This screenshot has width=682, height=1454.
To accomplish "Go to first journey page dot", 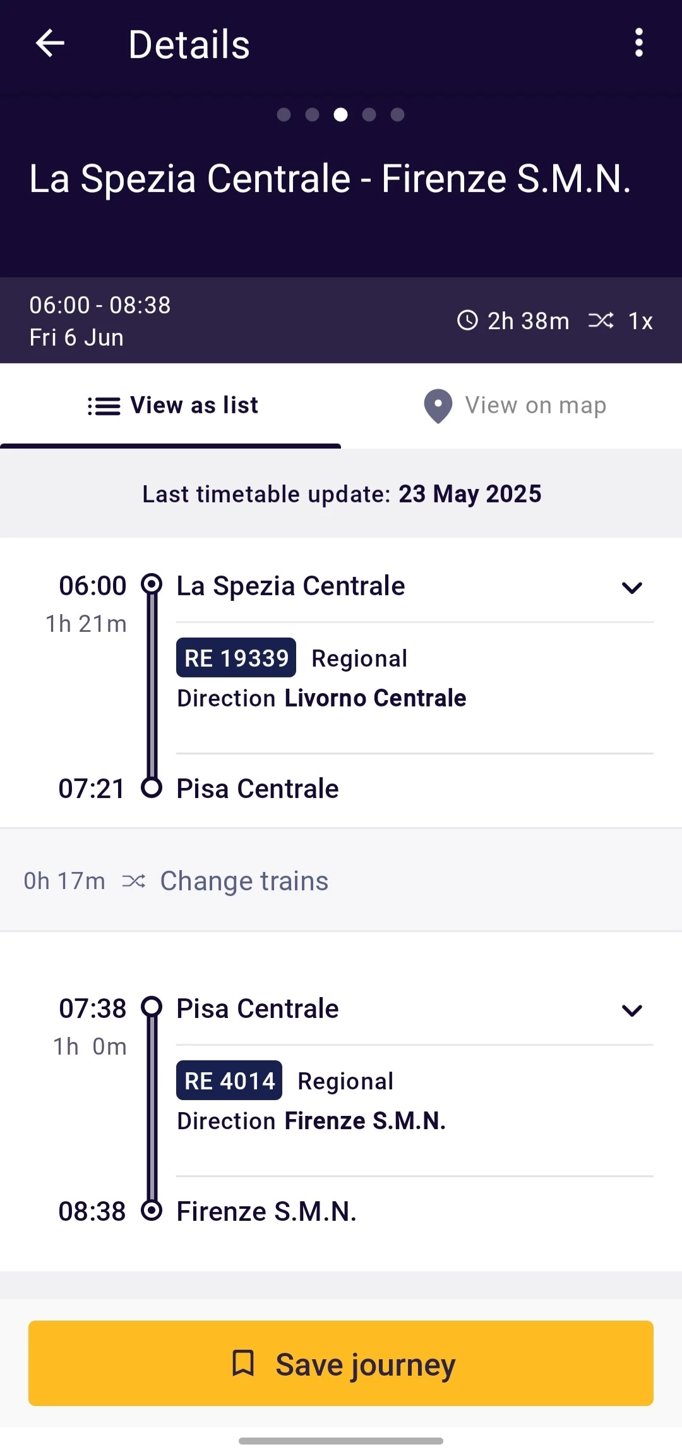I will tap(284, 114).
